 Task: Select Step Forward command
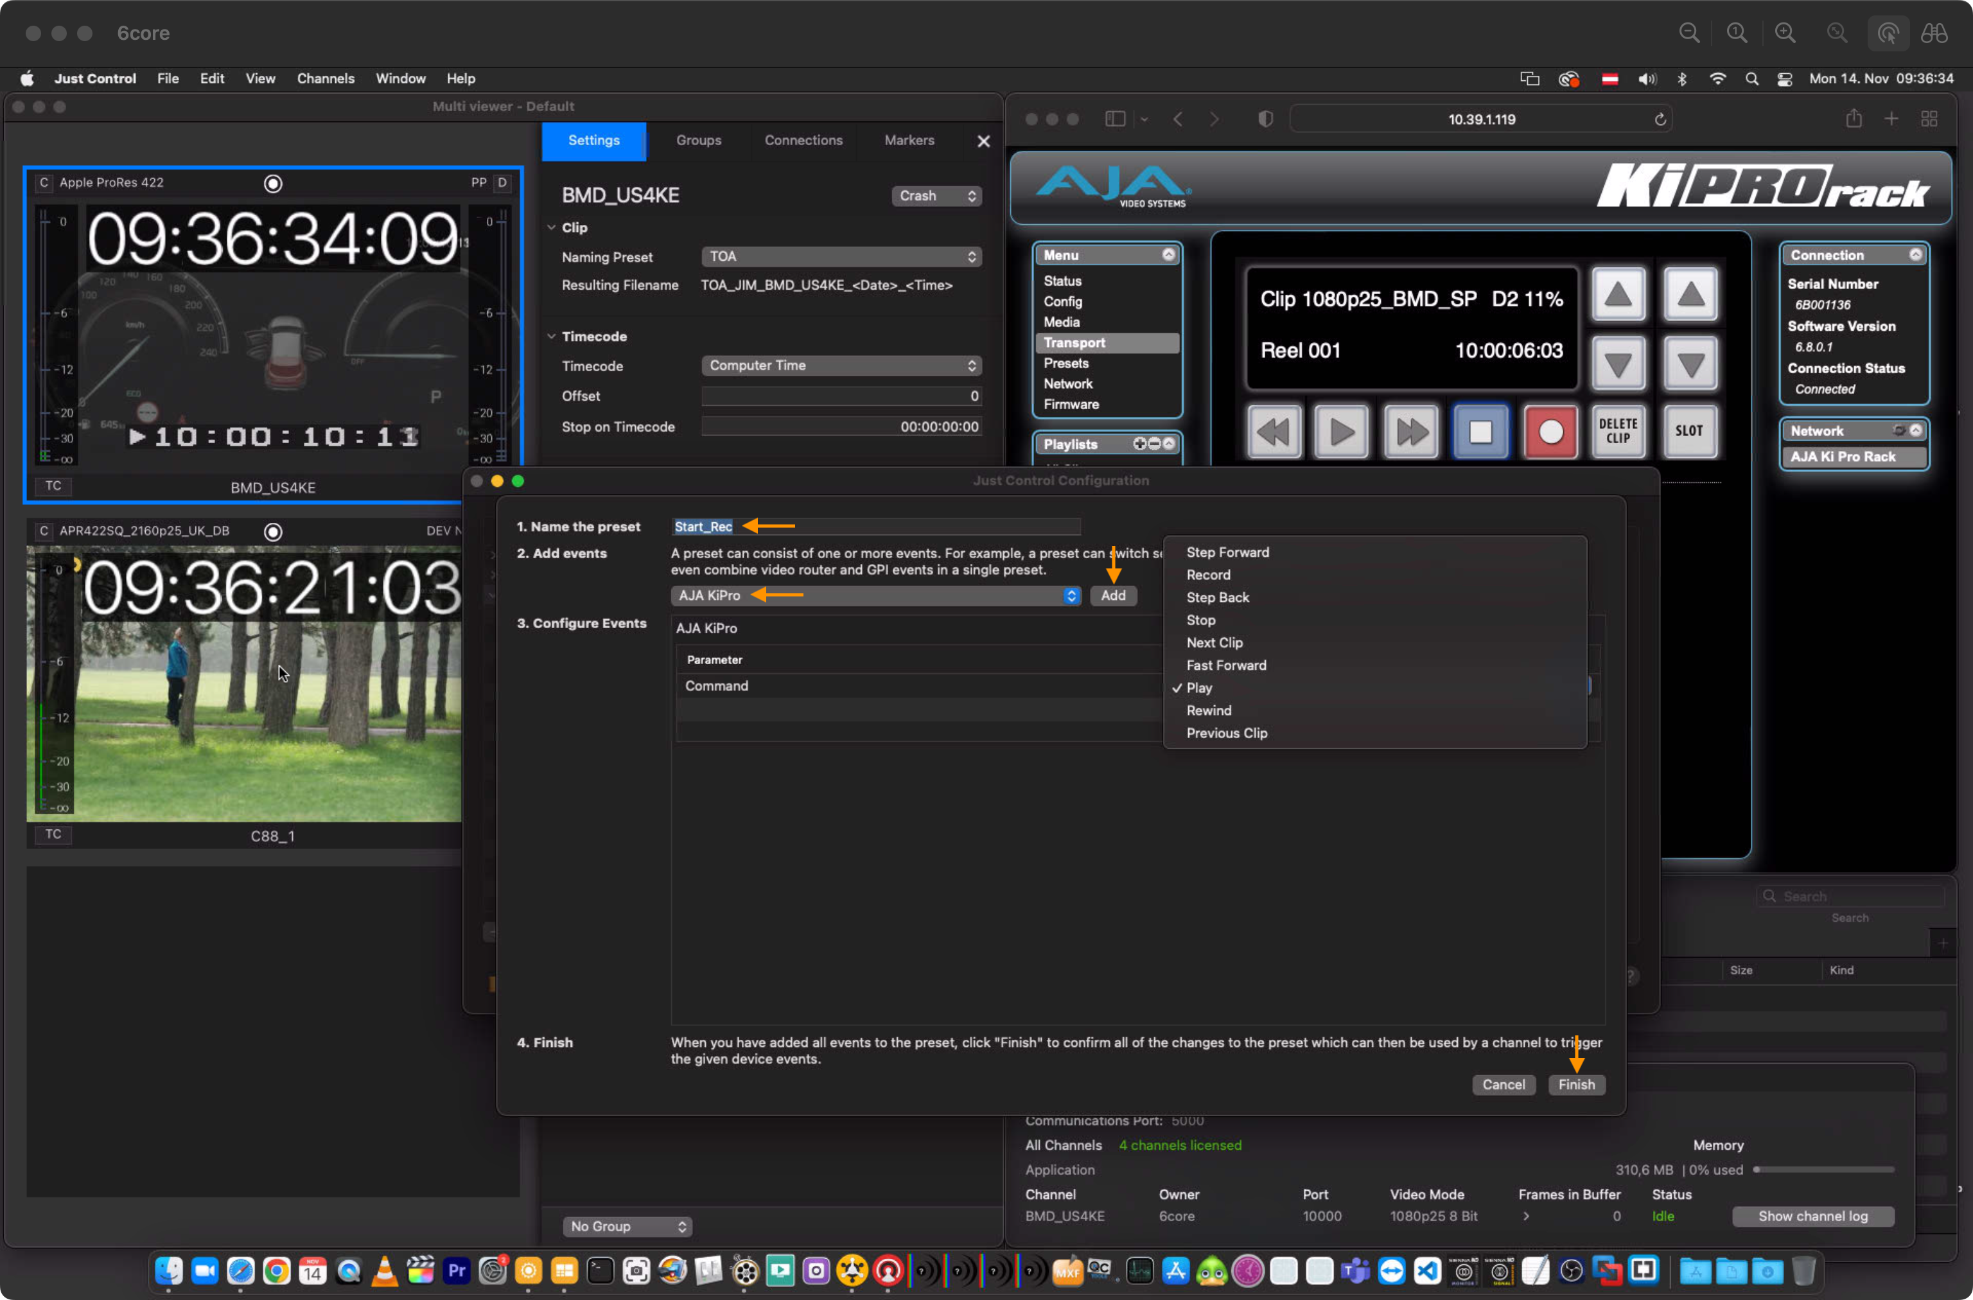coord(1374,552)
